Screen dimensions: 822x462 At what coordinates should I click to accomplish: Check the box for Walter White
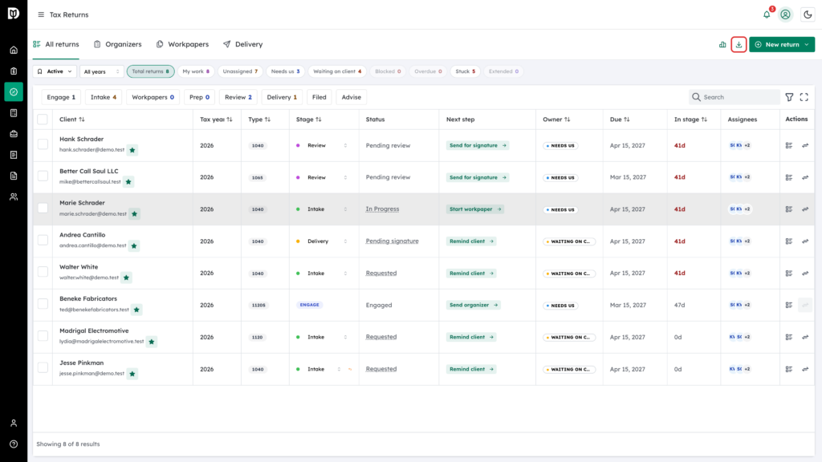click(x=43, y=272)
